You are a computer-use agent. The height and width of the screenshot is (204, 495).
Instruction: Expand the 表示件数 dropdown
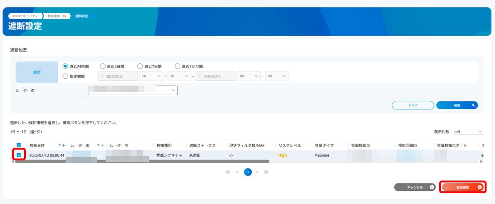tap(465, 132)
